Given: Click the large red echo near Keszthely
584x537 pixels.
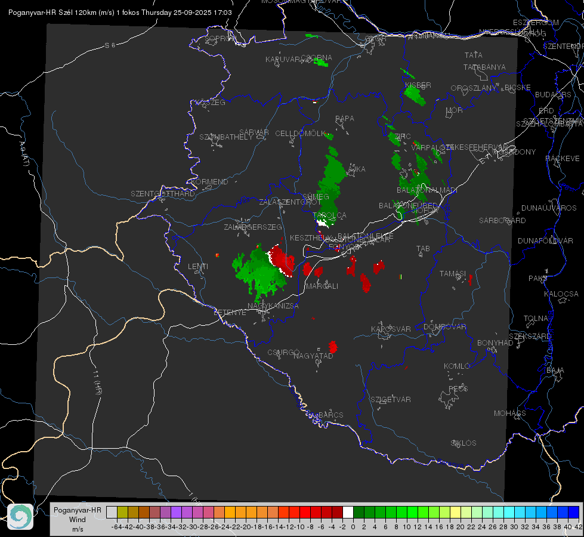Looking at the screenshot, I should [281, 260].
